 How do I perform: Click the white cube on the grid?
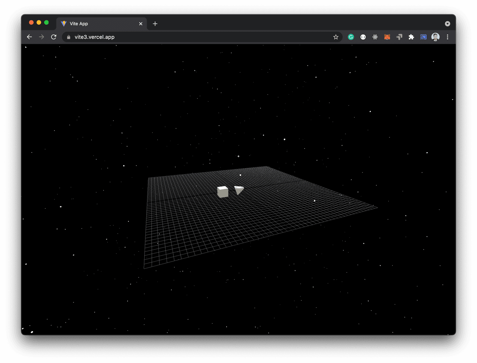click(223, 191)
